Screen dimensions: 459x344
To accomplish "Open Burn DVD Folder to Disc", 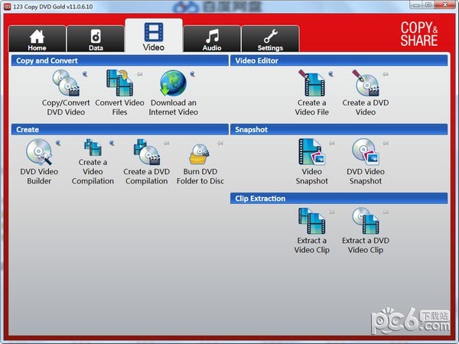I will click(x=200, y=162).
